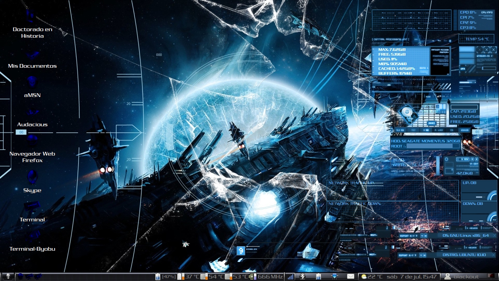499x281 pixels.
Task: Click the clock showing sáb 7 de jul, 15:47
Action: (x=412, y=277)
